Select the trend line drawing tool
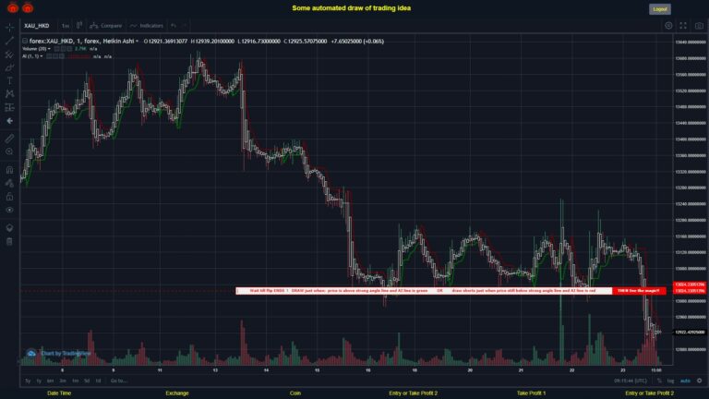Screen dimensions: 709x399 coord(9,42)
